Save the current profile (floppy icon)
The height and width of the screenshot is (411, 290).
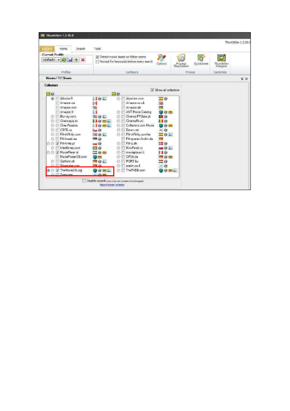pyautogui.click(x=70, y=60)
